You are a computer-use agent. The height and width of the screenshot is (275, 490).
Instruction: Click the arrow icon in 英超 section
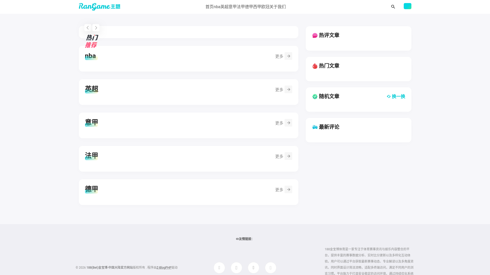[x=288, y=89]
